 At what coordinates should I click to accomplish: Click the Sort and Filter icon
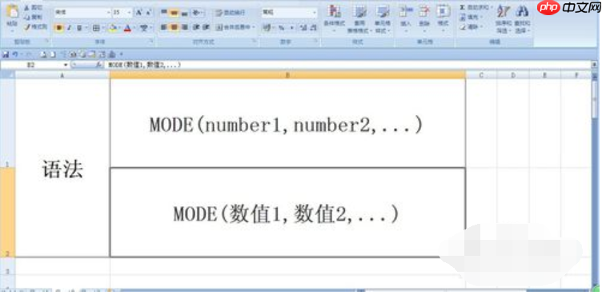pos(504,11)
